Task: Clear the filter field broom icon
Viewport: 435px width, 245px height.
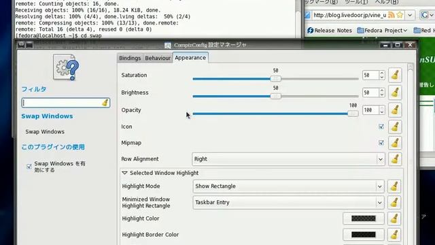Action: coord(105,103)
